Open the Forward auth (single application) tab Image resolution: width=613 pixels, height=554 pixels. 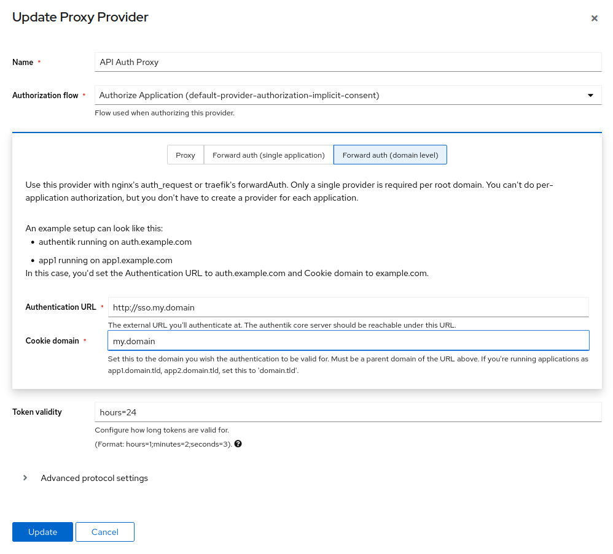pos(268,155)
